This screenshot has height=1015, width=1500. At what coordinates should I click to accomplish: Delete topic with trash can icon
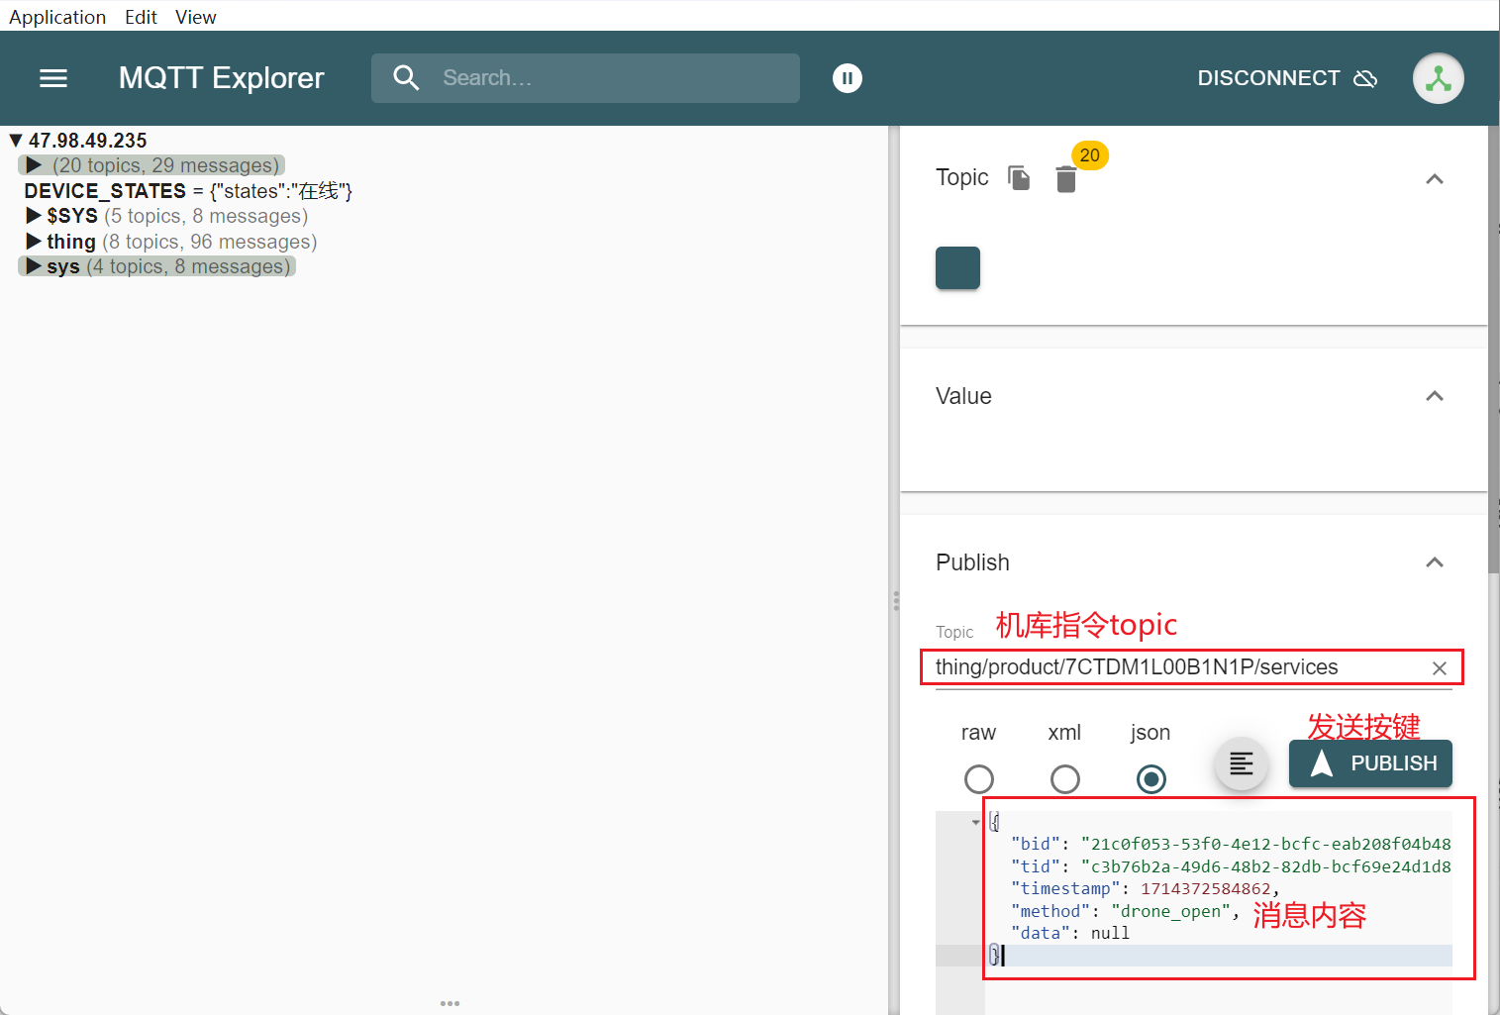pos(1066,179)
